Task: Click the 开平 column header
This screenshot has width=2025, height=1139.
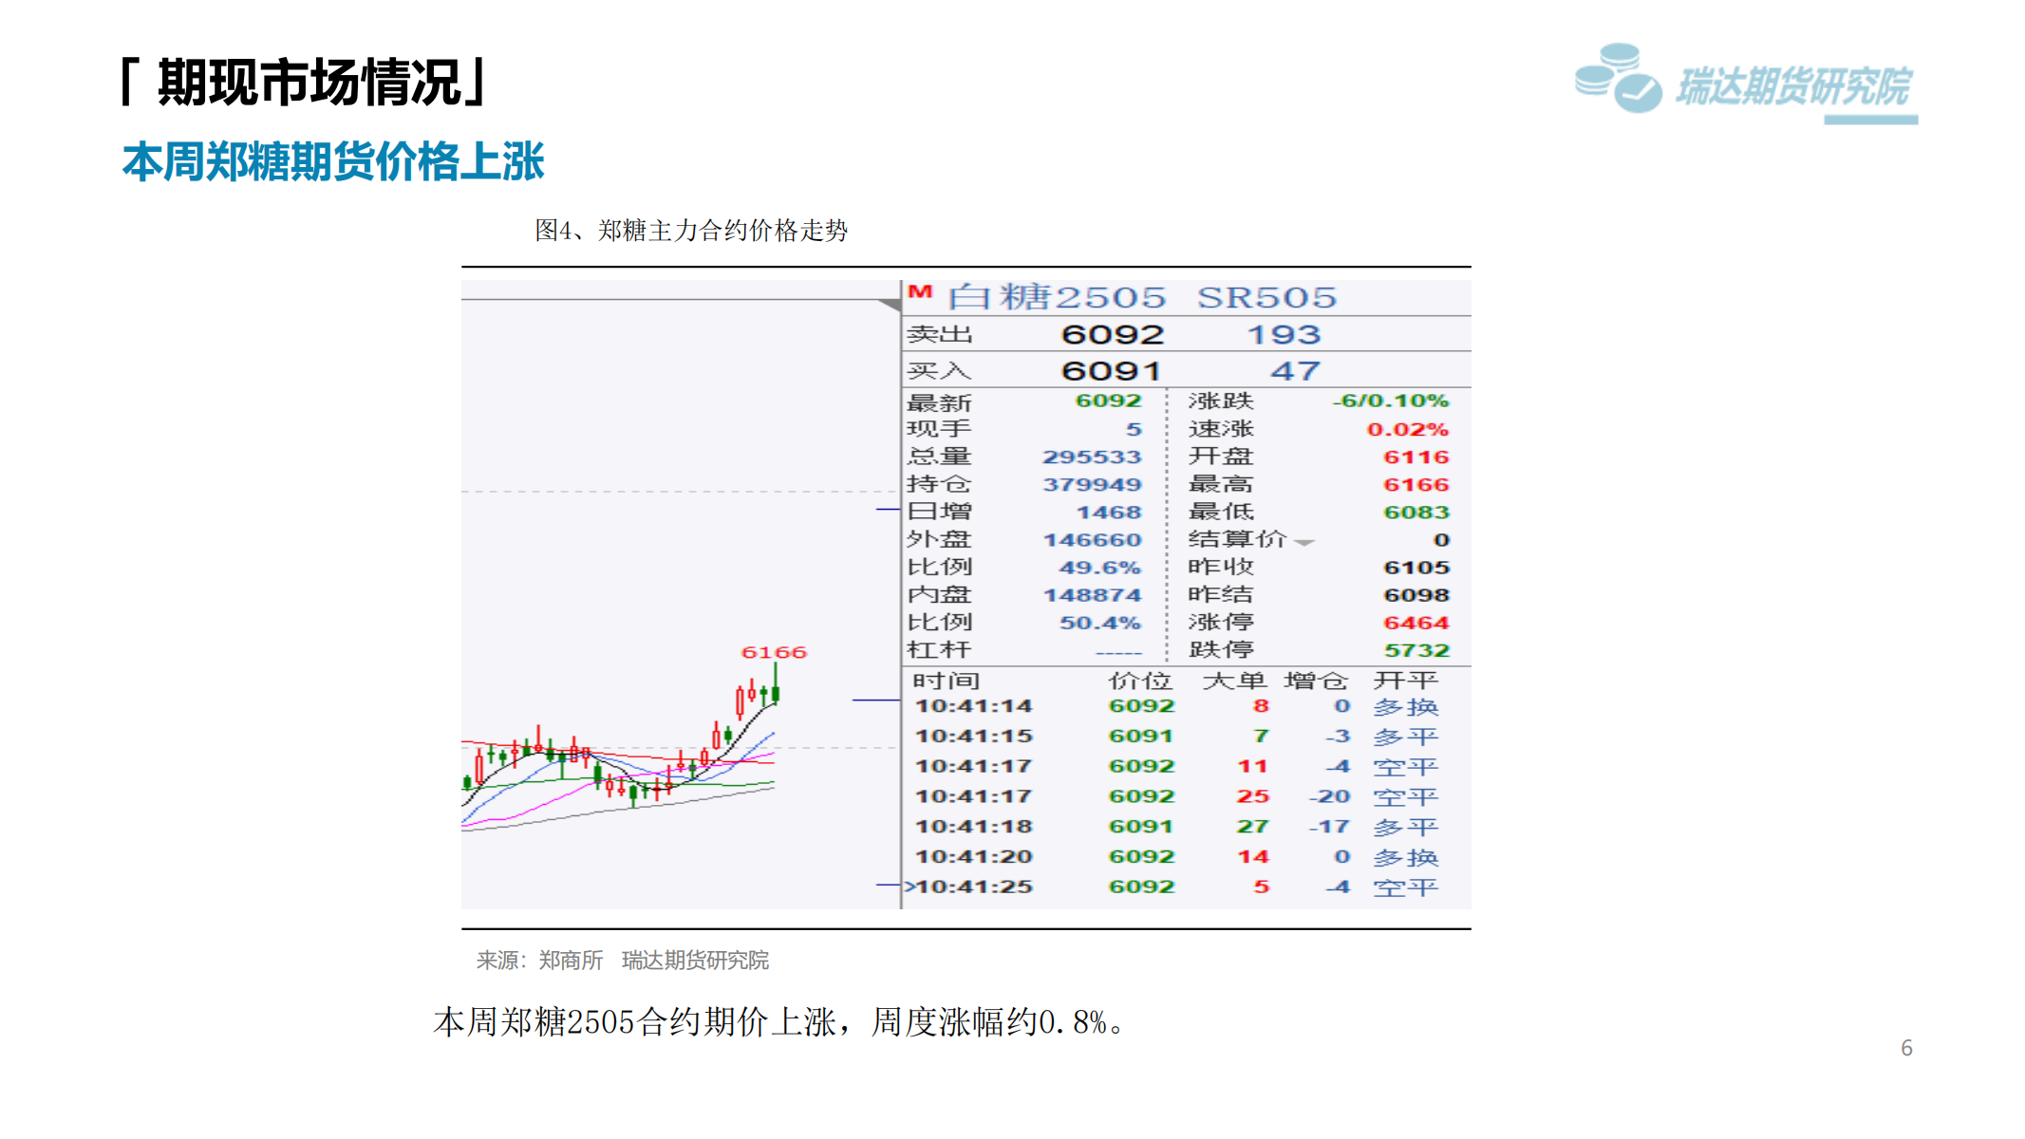Action: (x=1405, y=681)
